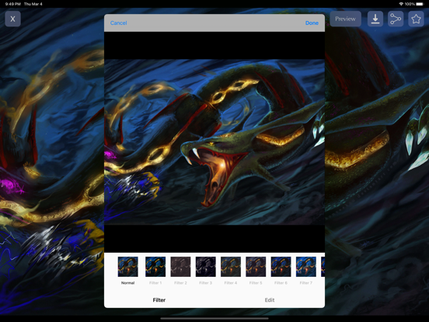Apply Filter 5 thumbnail

point(256,267)
